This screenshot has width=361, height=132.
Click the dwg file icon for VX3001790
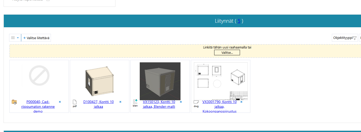[196, 102]
